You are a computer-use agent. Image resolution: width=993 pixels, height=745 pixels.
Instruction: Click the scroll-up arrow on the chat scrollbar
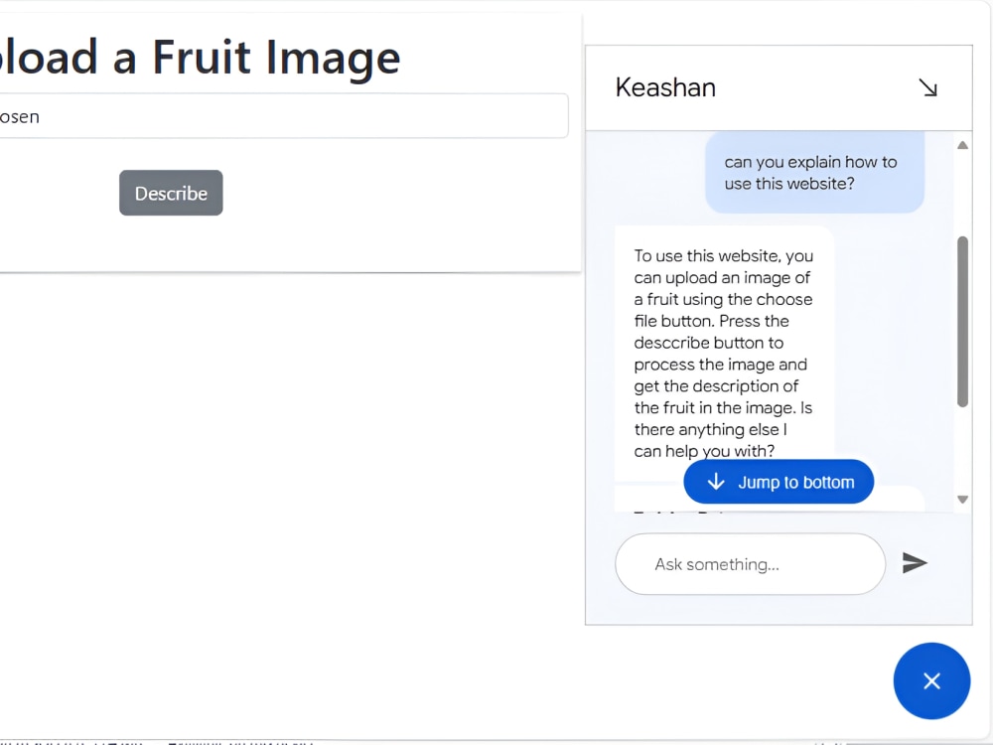point(962,144)
